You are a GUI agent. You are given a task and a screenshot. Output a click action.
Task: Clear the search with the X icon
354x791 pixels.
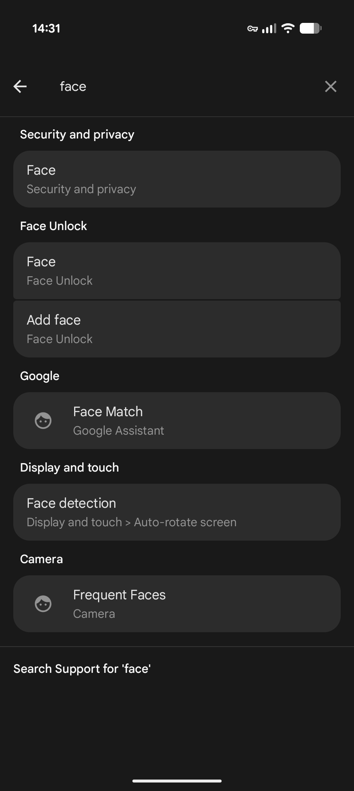[x=330, y=86]
